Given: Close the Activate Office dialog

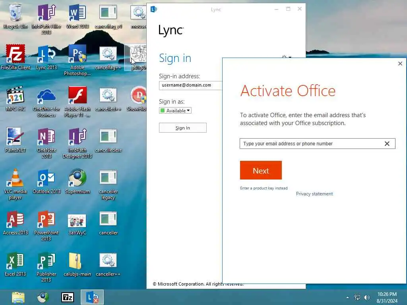Looking at the screenshot, I should tap(400, 64).
